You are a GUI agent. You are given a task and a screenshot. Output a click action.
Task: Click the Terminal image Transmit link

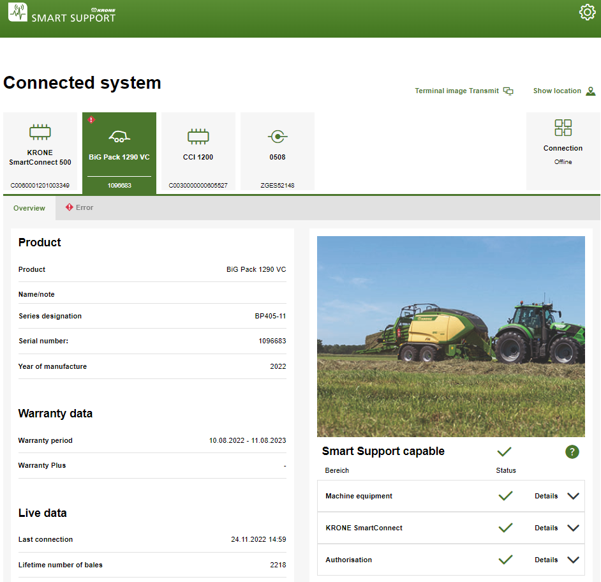457,91
